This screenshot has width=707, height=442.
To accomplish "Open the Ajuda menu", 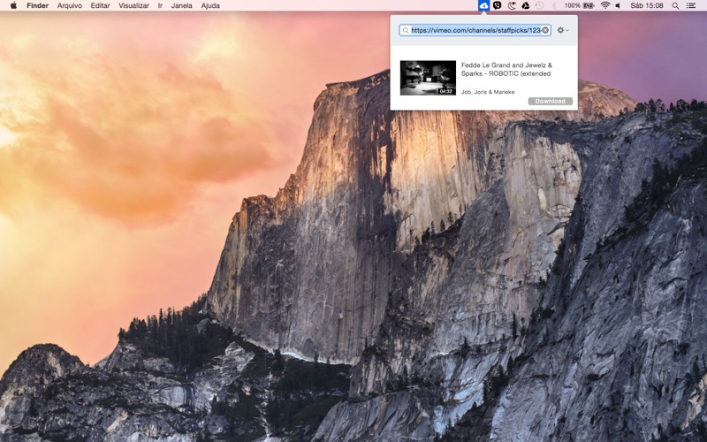I will point(210,5).
